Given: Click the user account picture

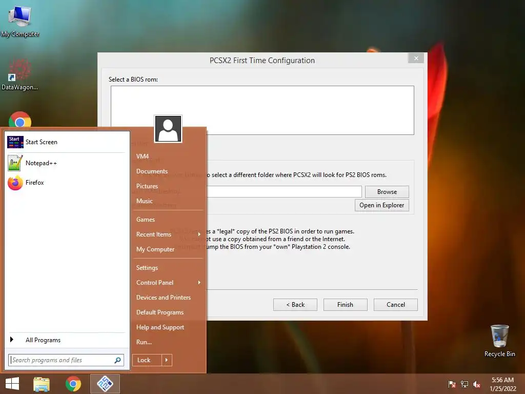Looking at the screenshot, I should (168, 129).
